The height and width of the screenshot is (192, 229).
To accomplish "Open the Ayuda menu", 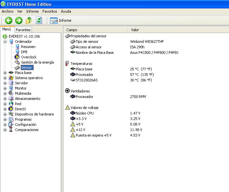I will tap(66, 11).
